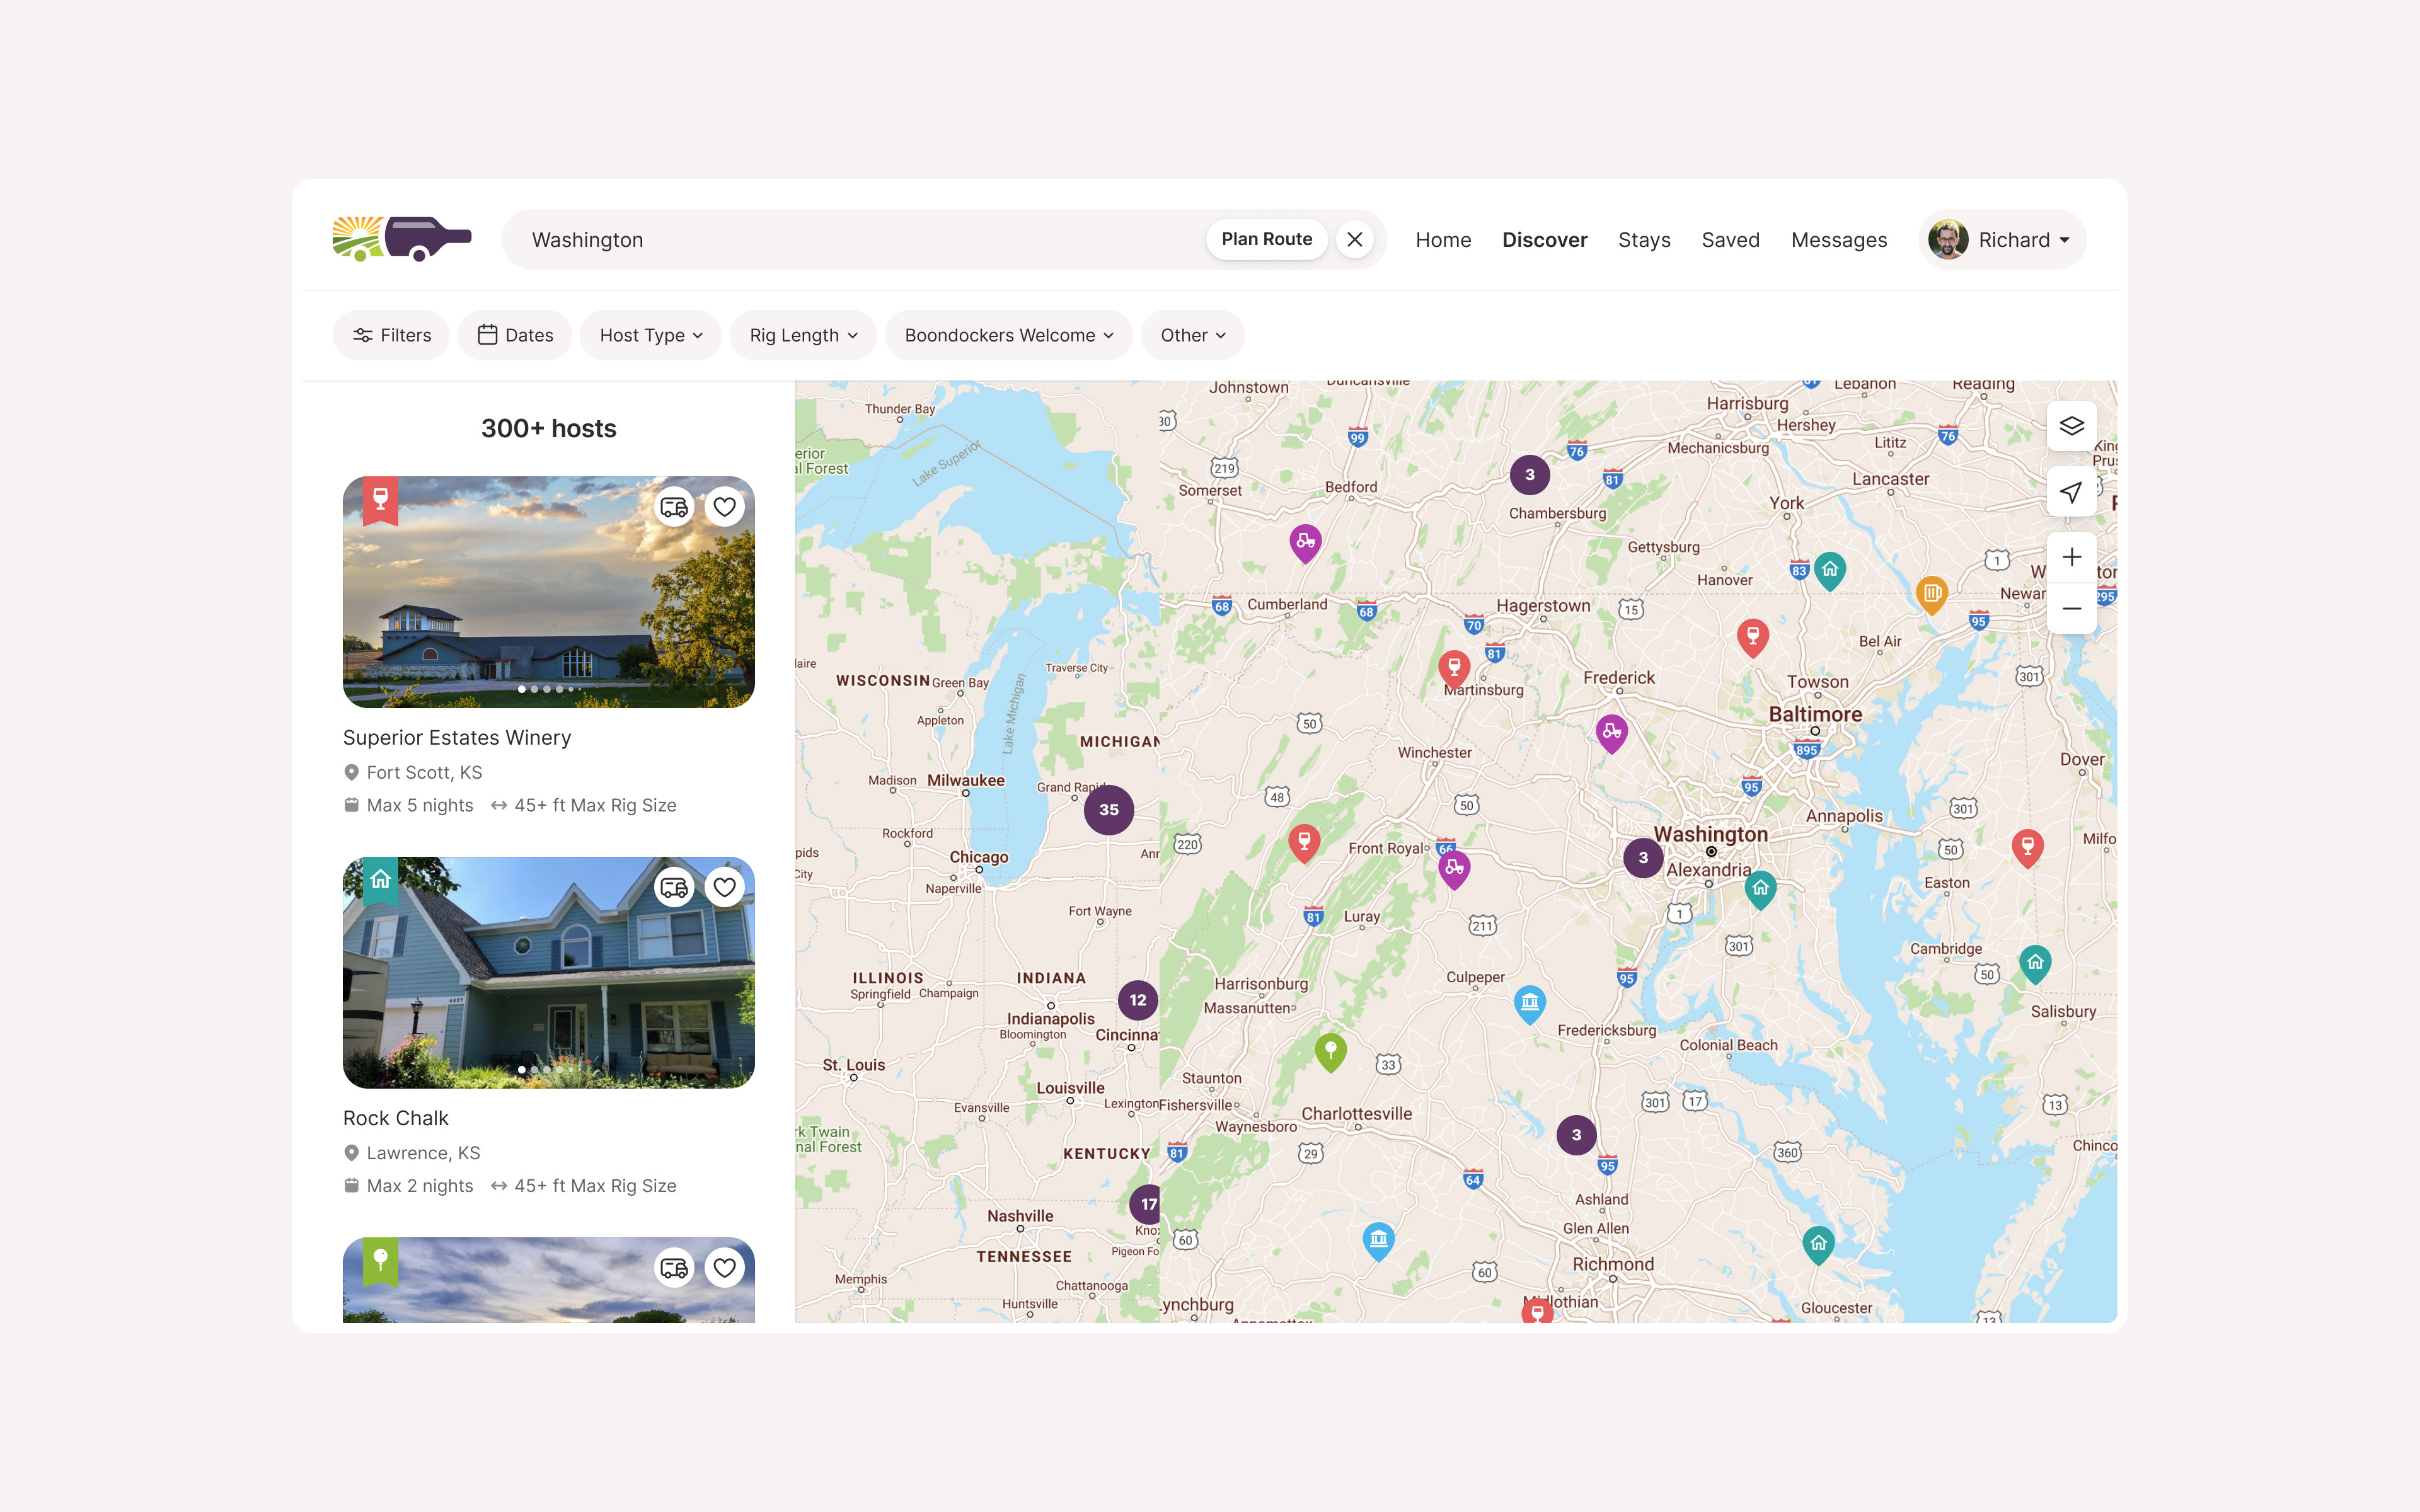Open the Superior Estates Winery title
The image size is (2420, 1512).
pyautogui.click(x=457, y=737)
